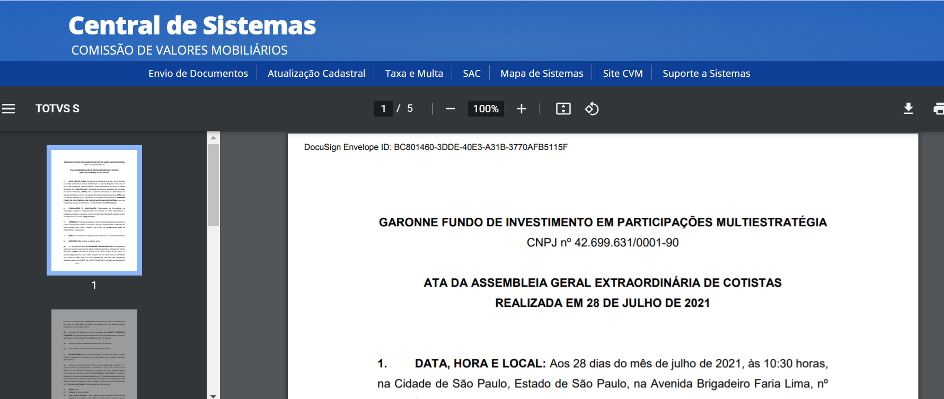Click the DATA, HORA E LOCAL heading

pyautogui.click(x=480, y=363)
